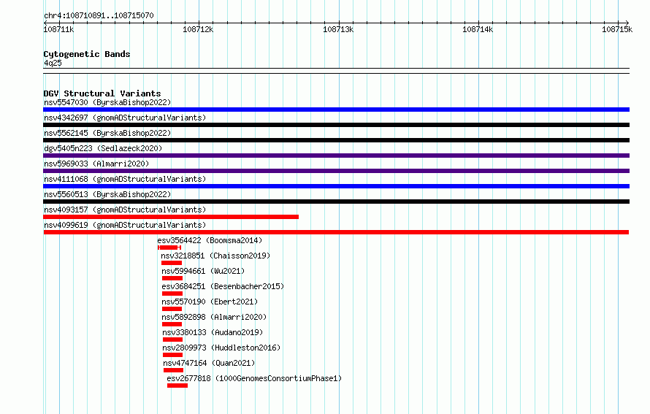Open nsv4099619 (gnomADStructuralVariants) label
The height and width of the screenshot is (414, 650).
point(125,225)
